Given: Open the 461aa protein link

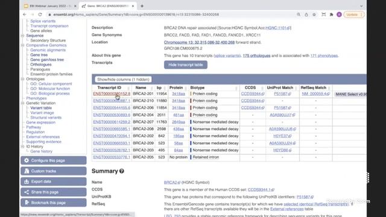Looking at the screenshot, I should (x=179, y=115).
